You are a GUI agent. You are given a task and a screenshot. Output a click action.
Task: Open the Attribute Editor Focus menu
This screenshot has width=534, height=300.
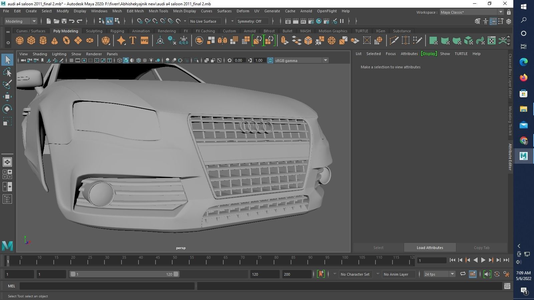pos(390,54)
